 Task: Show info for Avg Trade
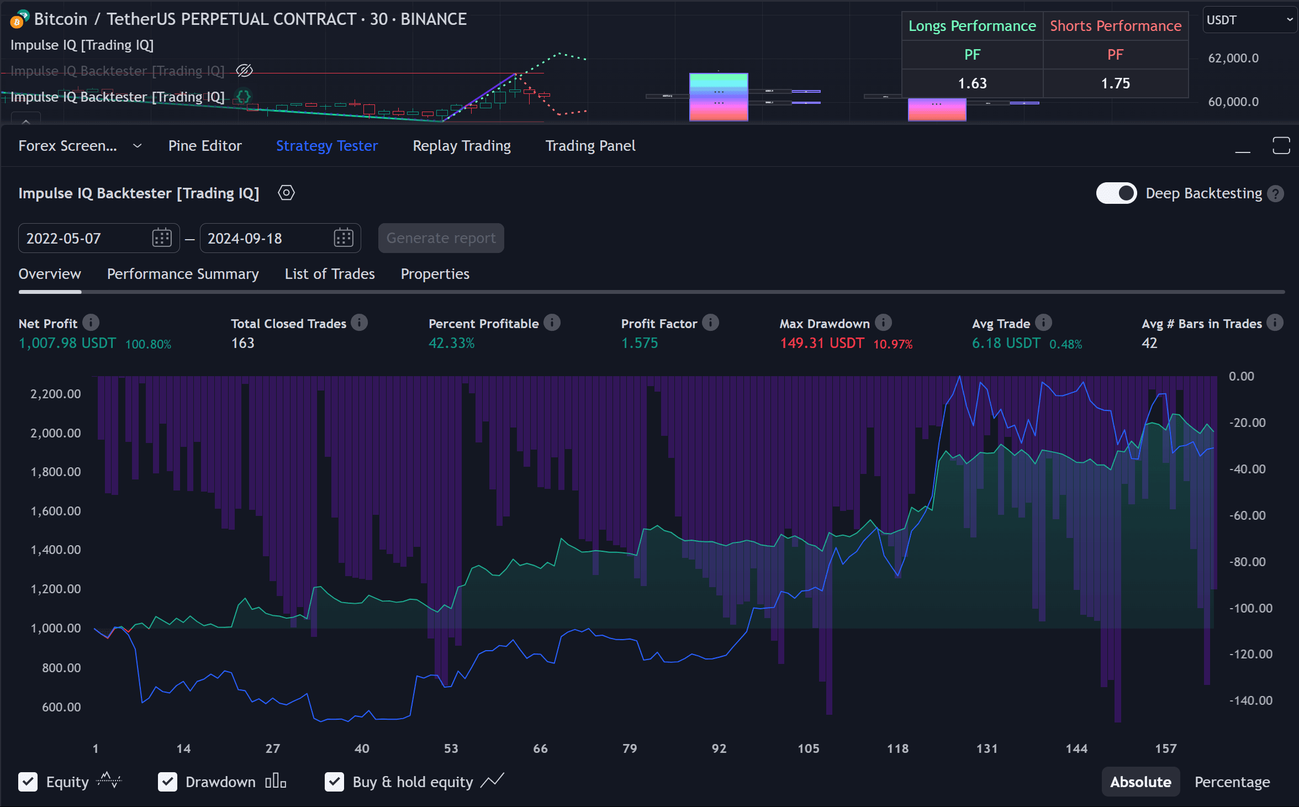coord(1043,323)
